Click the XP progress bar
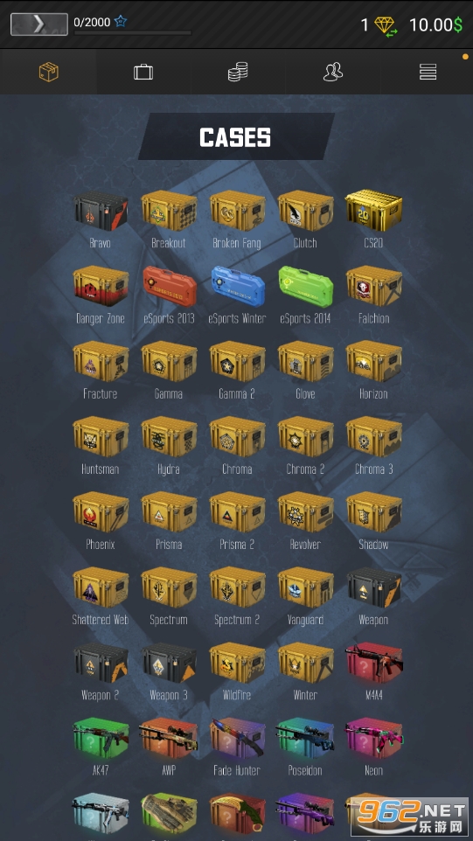473x841 pixels. click(x=133, y=33)
